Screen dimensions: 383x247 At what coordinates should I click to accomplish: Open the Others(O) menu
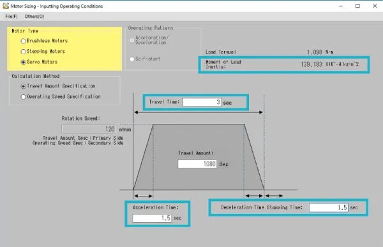pyautogui.click(x=34, y=17)
